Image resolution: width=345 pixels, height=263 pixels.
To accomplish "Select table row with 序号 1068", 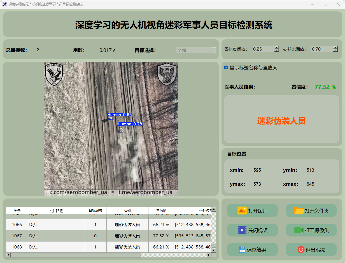I will 17,247.
